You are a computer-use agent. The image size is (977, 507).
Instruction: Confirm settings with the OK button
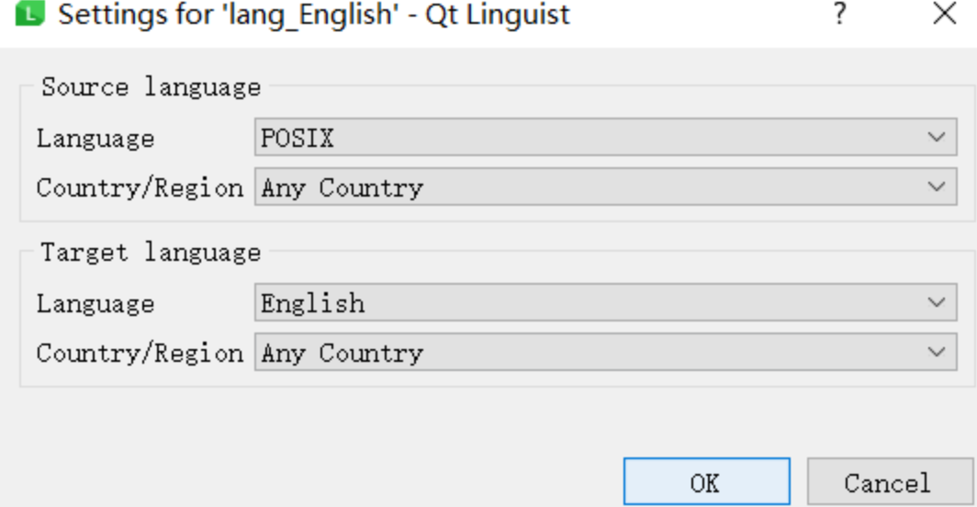pyautogui.click(x=707, y=482)
